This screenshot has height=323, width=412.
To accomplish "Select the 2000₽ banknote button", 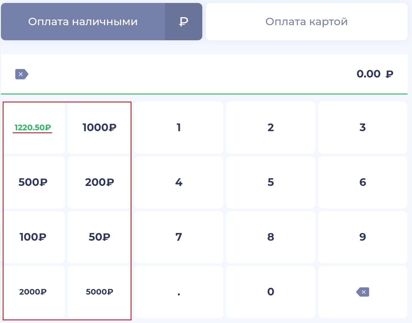I will (33, 292).
